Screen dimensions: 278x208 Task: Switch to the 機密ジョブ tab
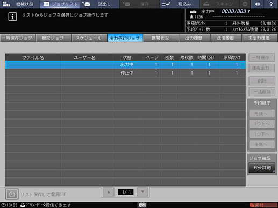click(53, 38)
